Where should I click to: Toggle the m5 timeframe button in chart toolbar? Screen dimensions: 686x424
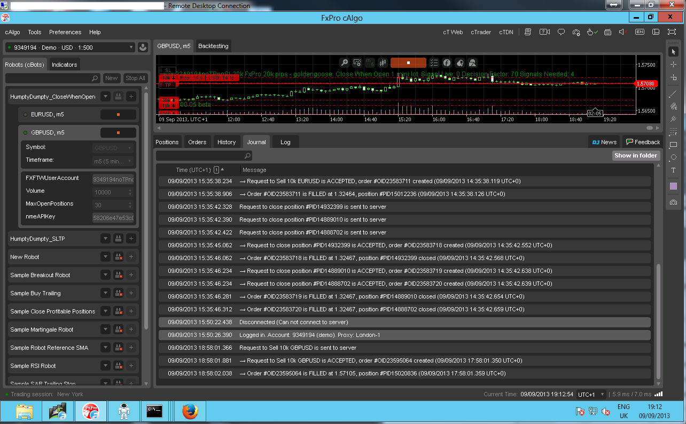[x=370, y=62]
